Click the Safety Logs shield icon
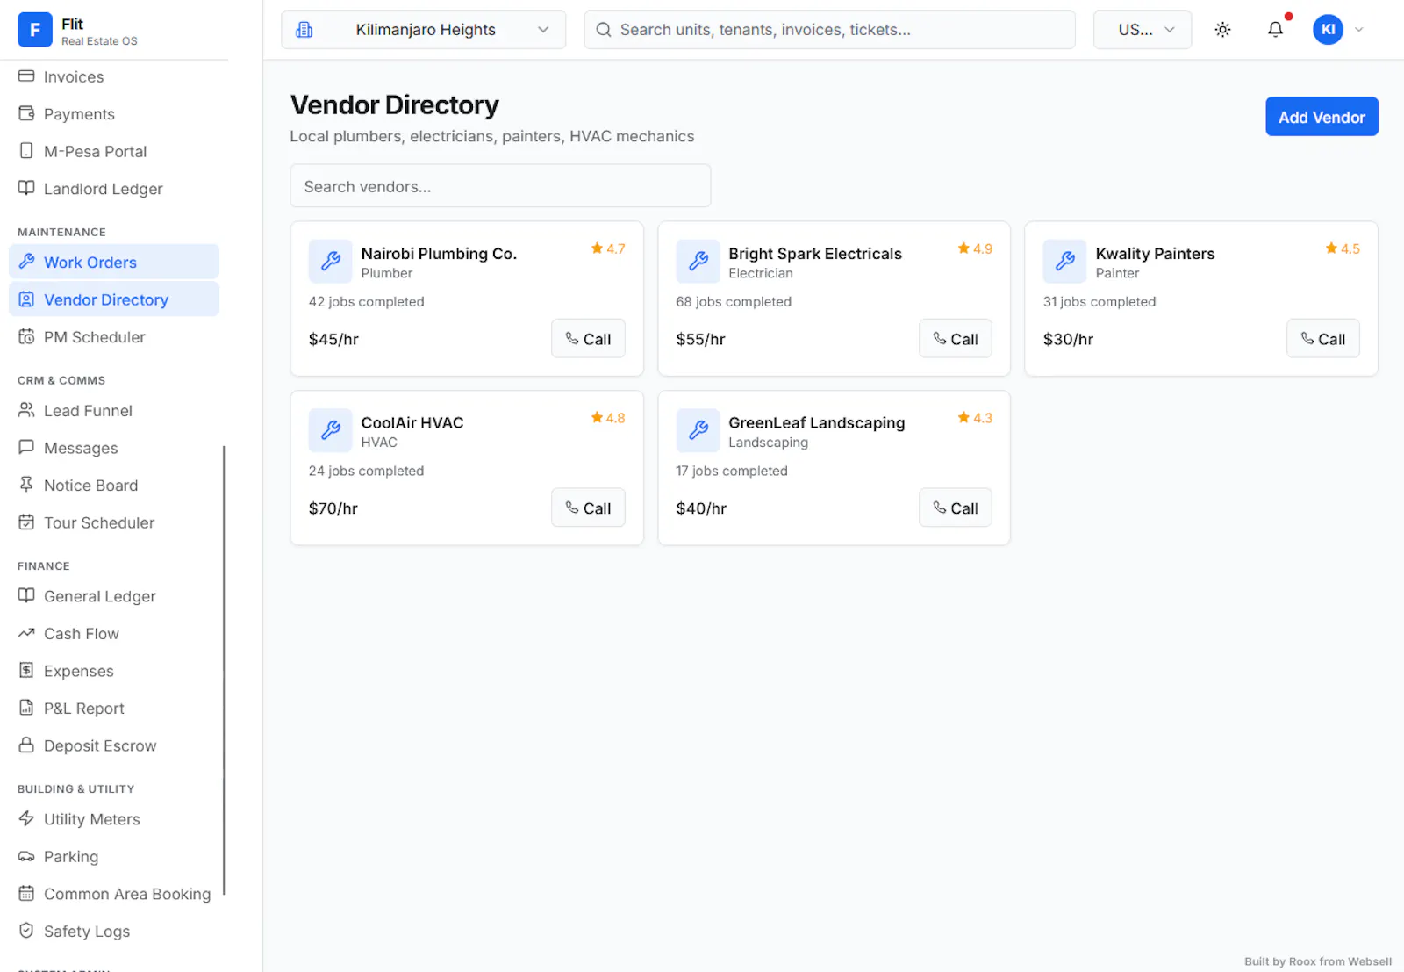 26,931
